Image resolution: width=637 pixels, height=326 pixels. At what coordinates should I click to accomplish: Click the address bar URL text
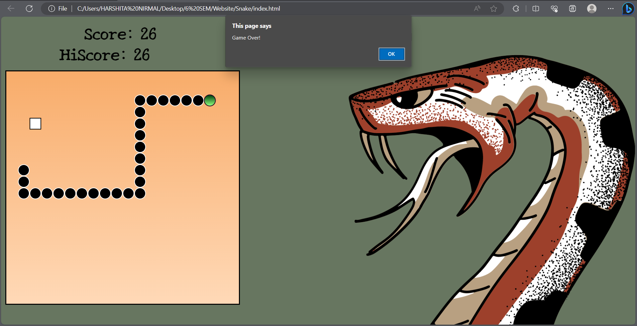click(179, 9)
